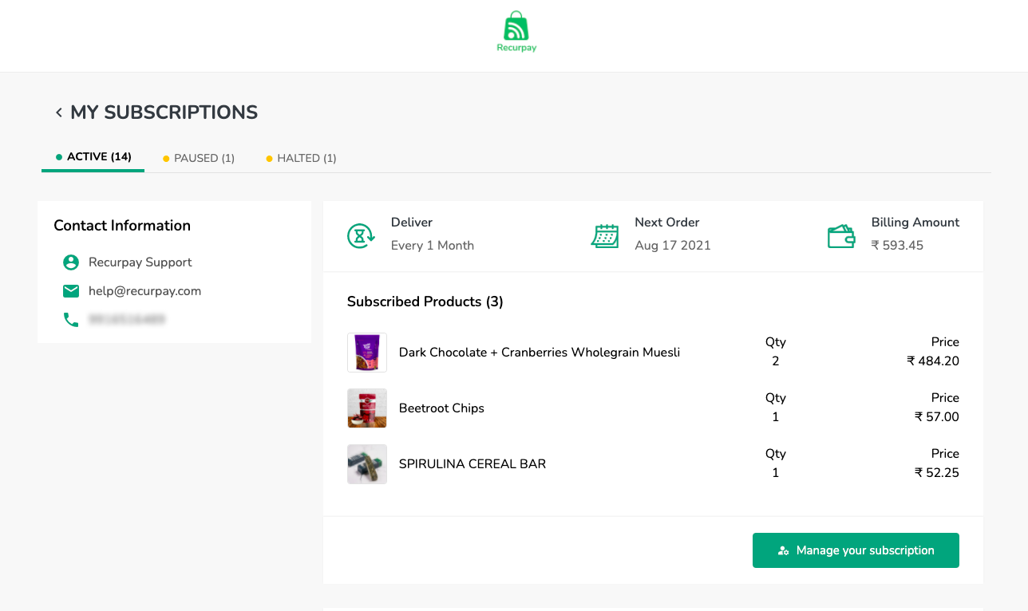The image size is (1028, 611).
Task: Click the wallet icon beside Billing Amount
Action: 840,235
